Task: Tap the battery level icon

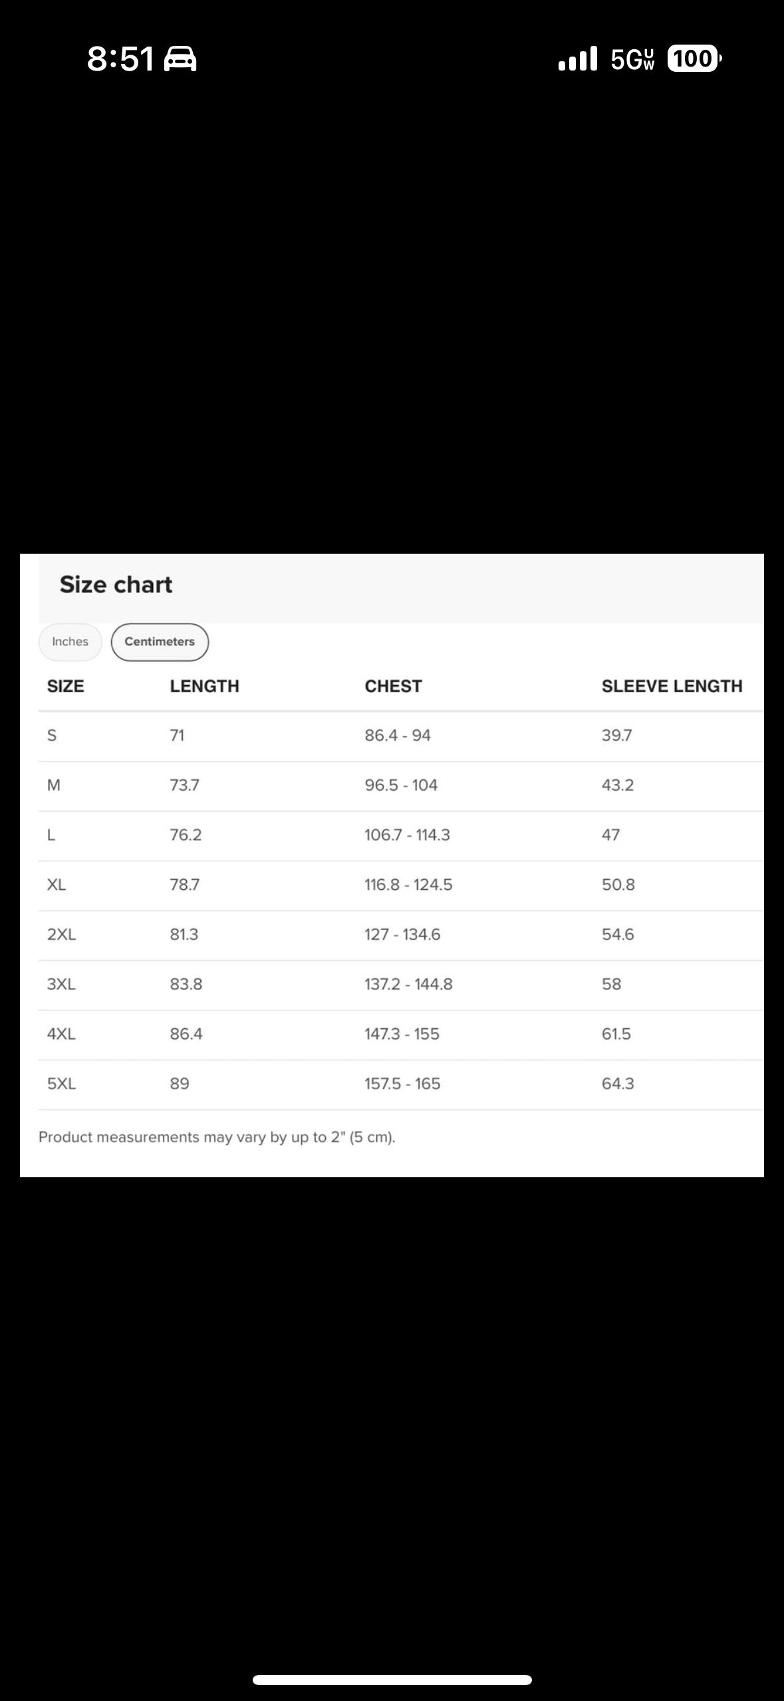Action: pyautogui.click(x=694, y=59)
